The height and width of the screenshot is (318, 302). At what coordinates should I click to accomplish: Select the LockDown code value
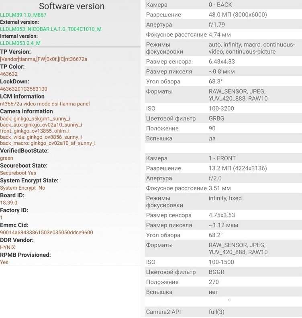(x=23, y=89)
